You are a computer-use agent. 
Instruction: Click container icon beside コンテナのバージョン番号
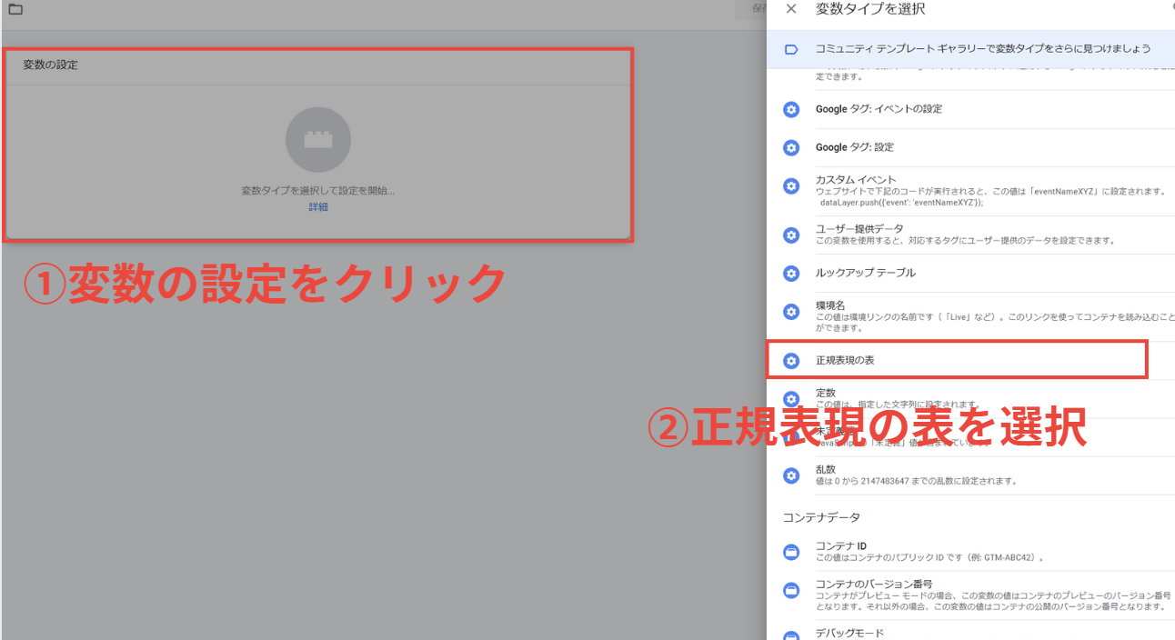[791, 590]
